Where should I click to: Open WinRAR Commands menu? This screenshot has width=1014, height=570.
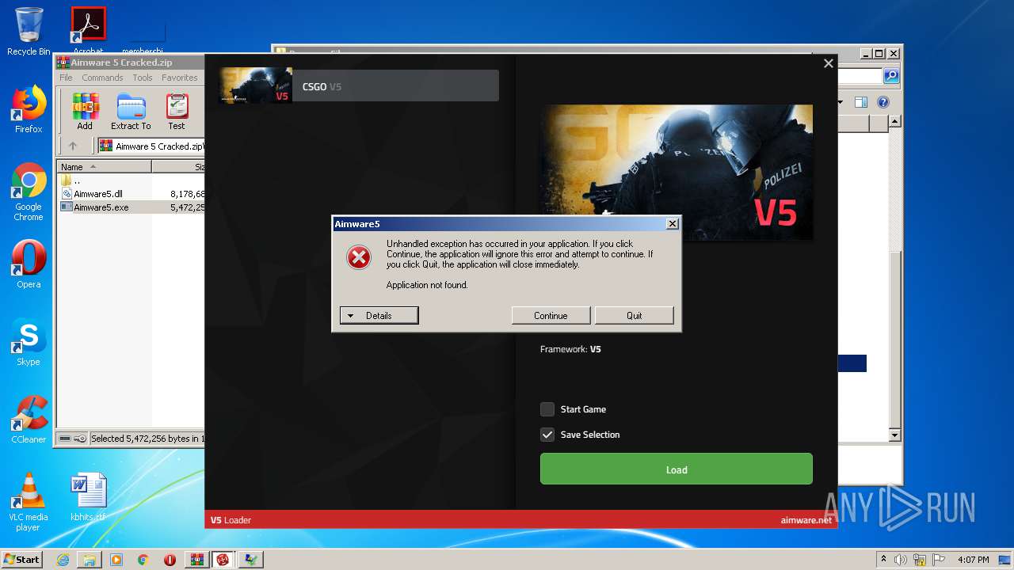[x=102, y=78]
